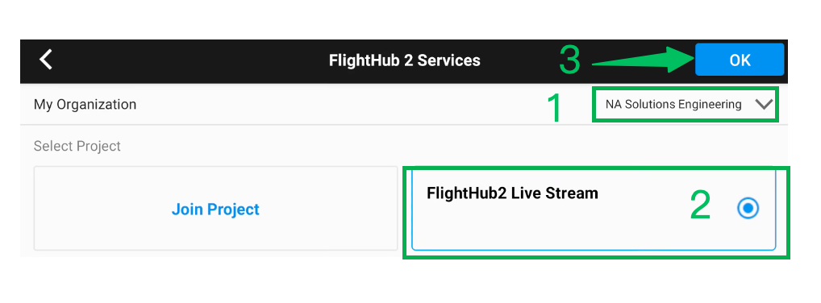Click the green number 1 annotation
This screenshot has height=303, width=821.
tap(554, 109)
